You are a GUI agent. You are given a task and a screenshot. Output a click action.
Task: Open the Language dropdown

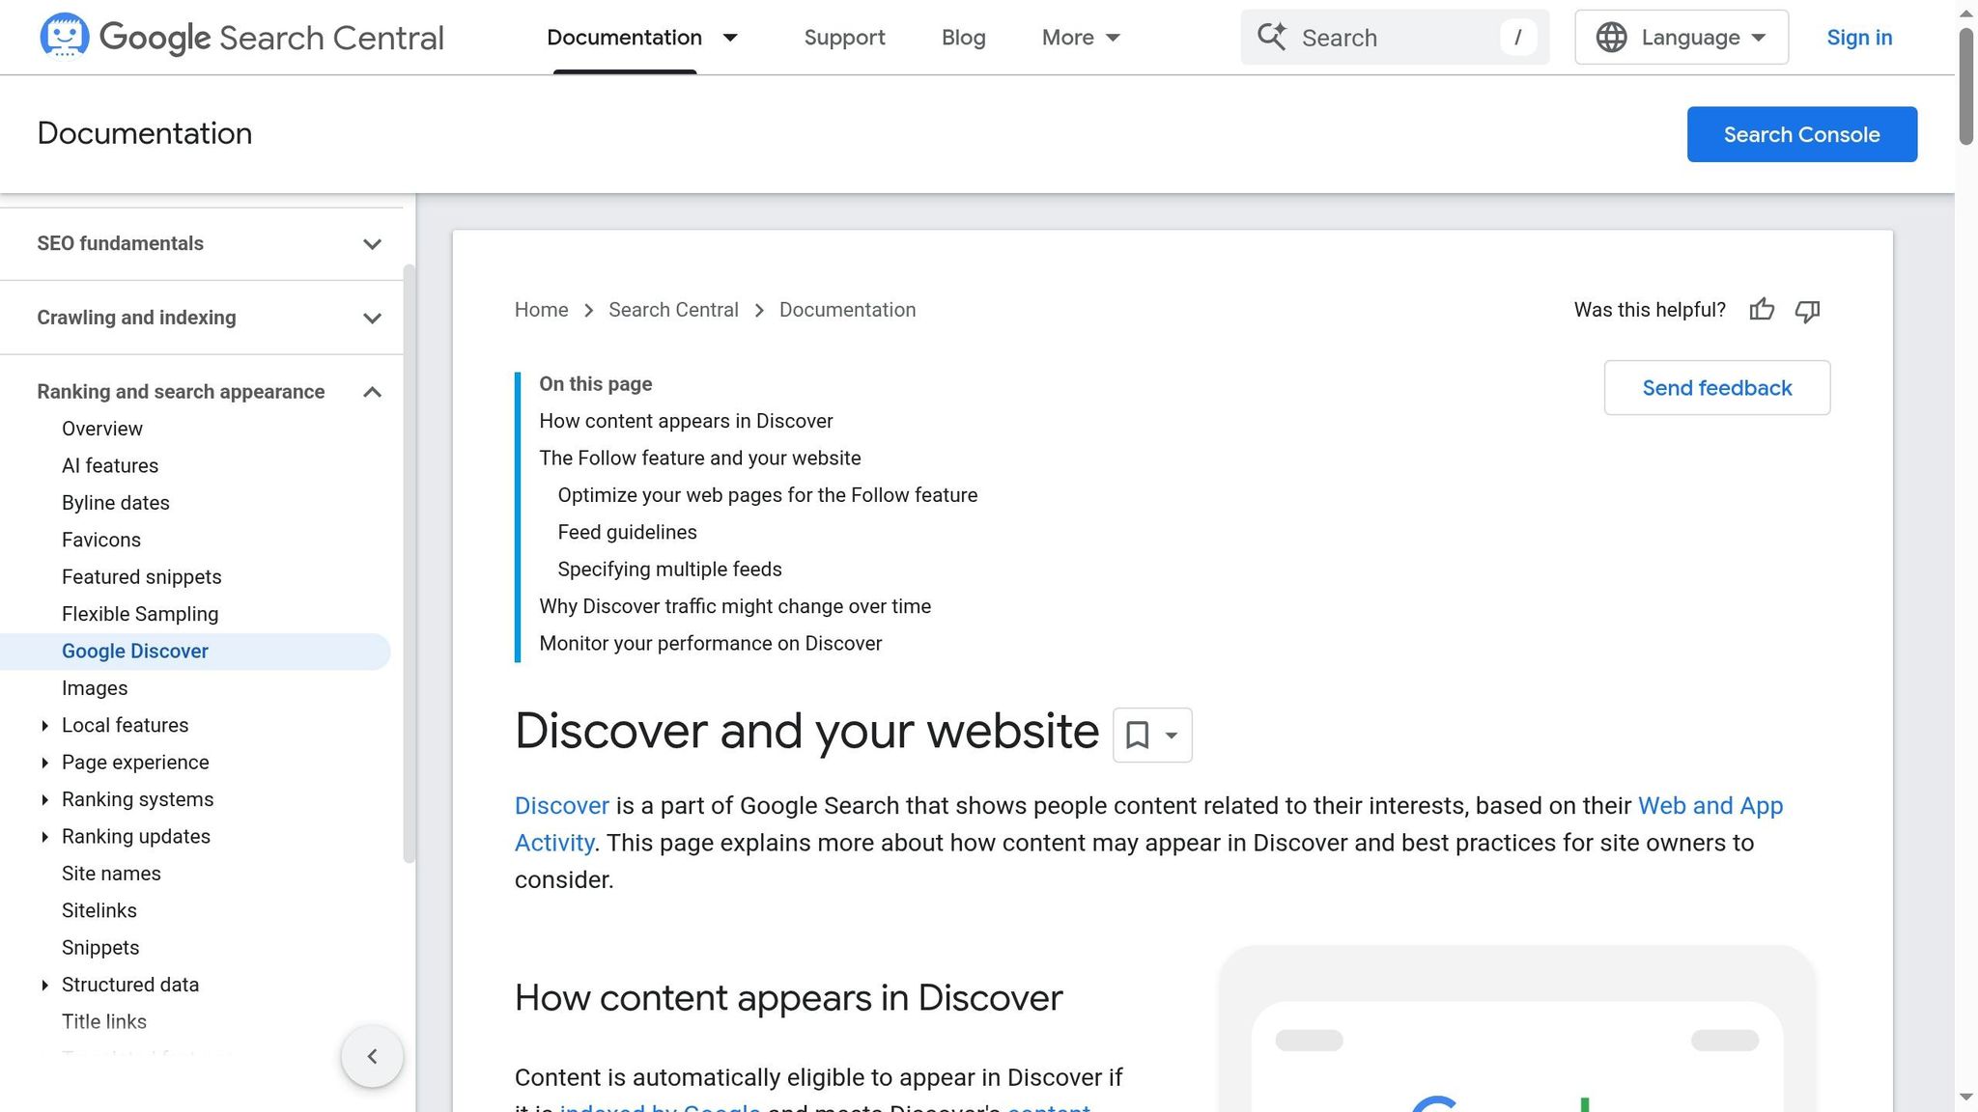tap(1681, 38)
